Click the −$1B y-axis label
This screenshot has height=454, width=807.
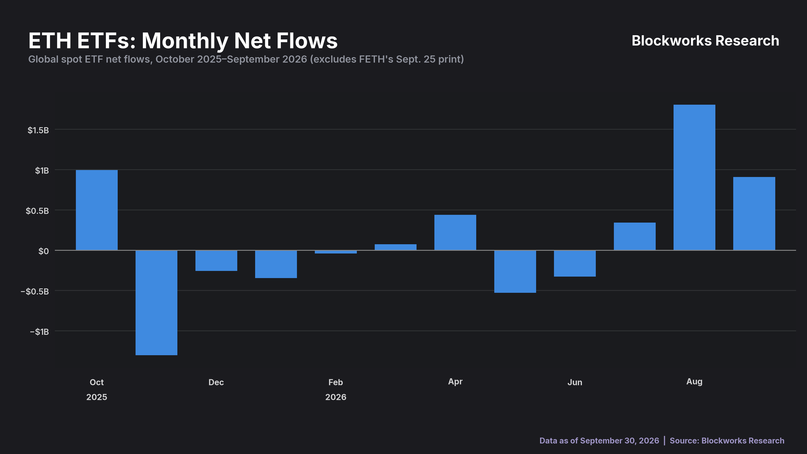tap(40, 332)
